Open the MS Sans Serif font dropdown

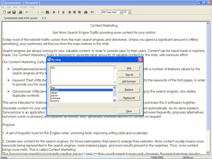(121, 12)
